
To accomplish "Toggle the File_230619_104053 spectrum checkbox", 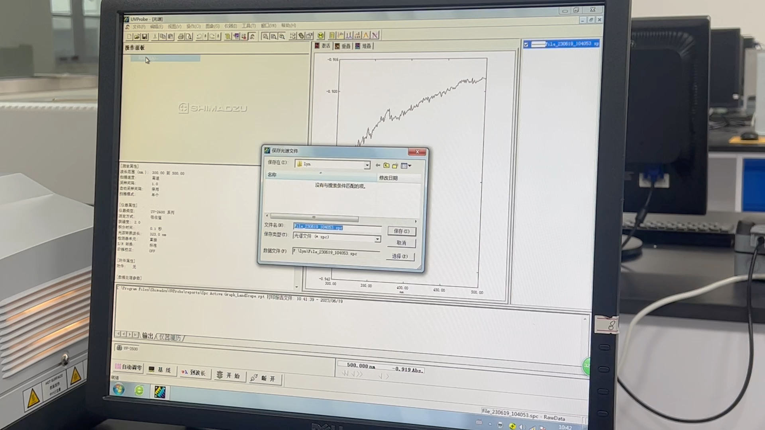I will coord(526,45).
